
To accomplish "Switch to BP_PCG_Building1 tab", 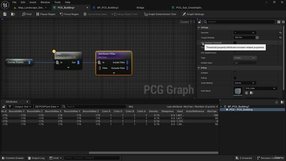I will [x=108, y=8].
